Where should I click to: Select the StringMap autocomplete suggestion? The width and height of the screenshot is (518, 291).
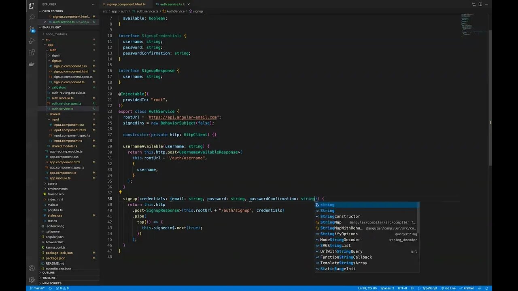coord(367,222)
